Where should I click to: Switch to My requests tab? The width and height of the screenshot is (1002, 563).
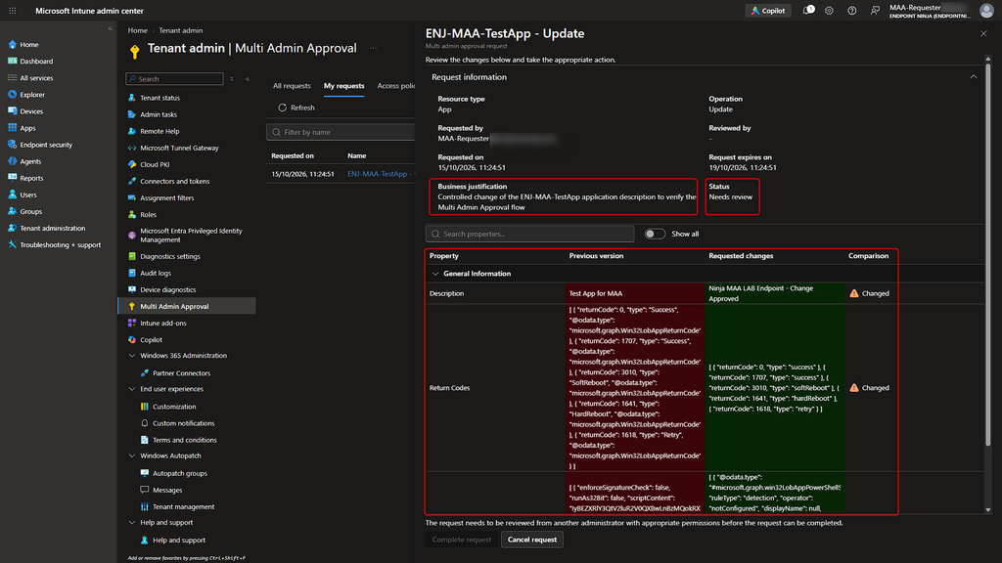[343, 86]
